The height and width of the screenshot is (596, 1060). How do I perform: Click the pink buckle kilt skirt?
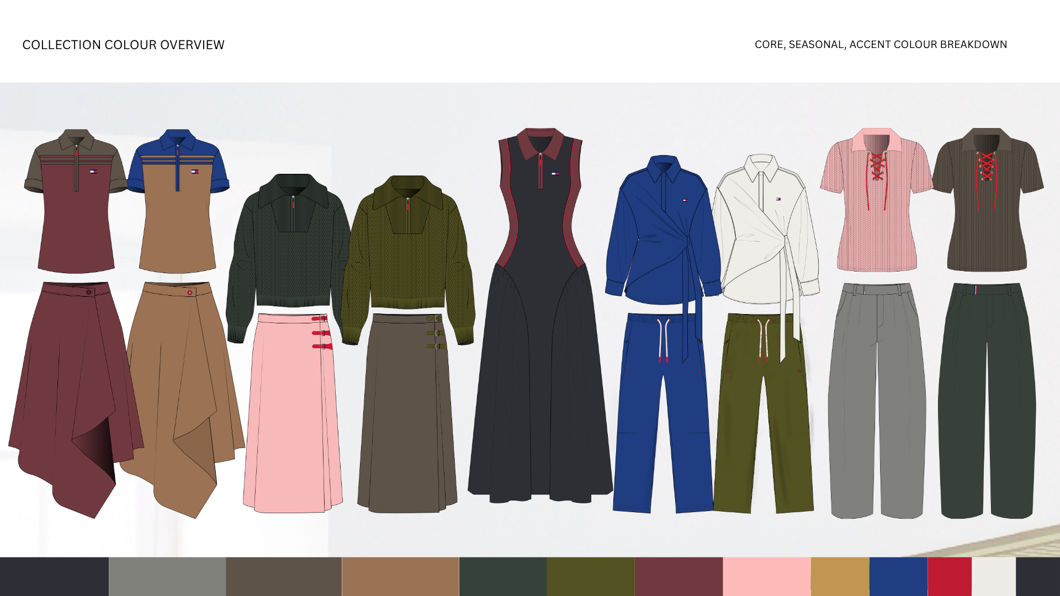pos(293,413)
